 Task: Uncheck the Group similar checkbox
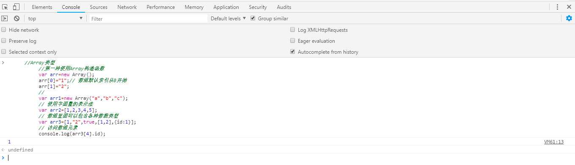253,18
